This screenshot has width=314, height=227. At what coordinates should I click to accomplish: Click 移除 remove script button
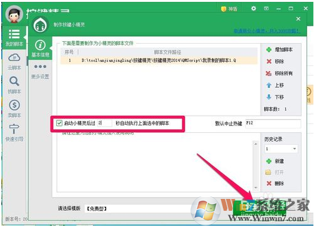(x=275, y=61)
